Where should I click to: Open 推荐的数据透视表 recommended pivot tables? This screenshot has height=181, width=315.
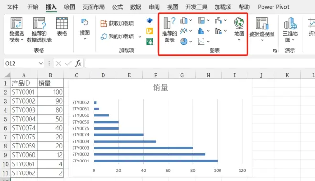click(39, 29)
